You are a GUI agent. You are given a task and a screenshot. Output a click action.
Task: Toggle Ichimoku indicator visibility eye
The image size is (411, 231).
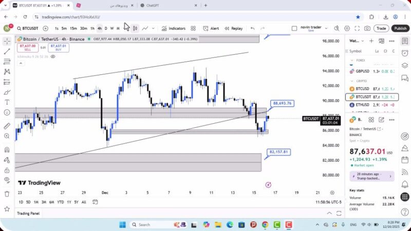pos(52,56)
